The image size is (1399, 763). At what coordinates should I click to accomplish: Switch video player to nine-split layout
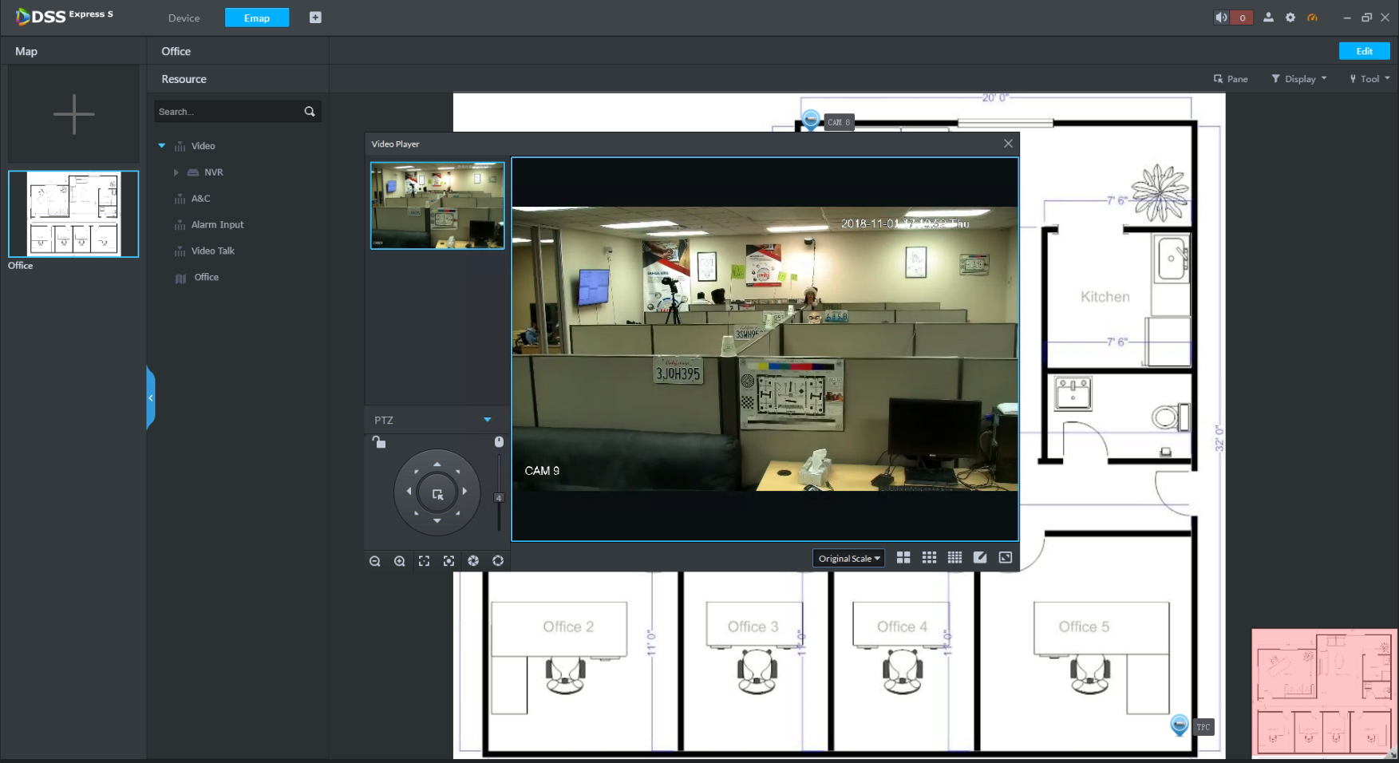929,558
